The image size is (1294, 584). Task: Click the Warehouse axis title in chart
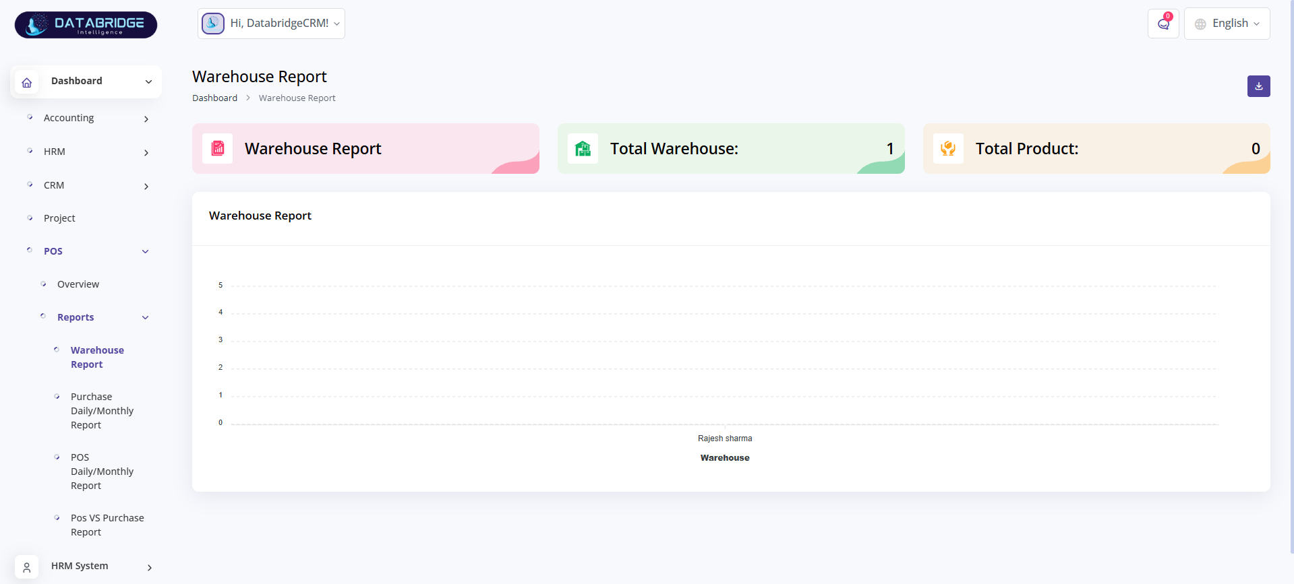point(725,458)
